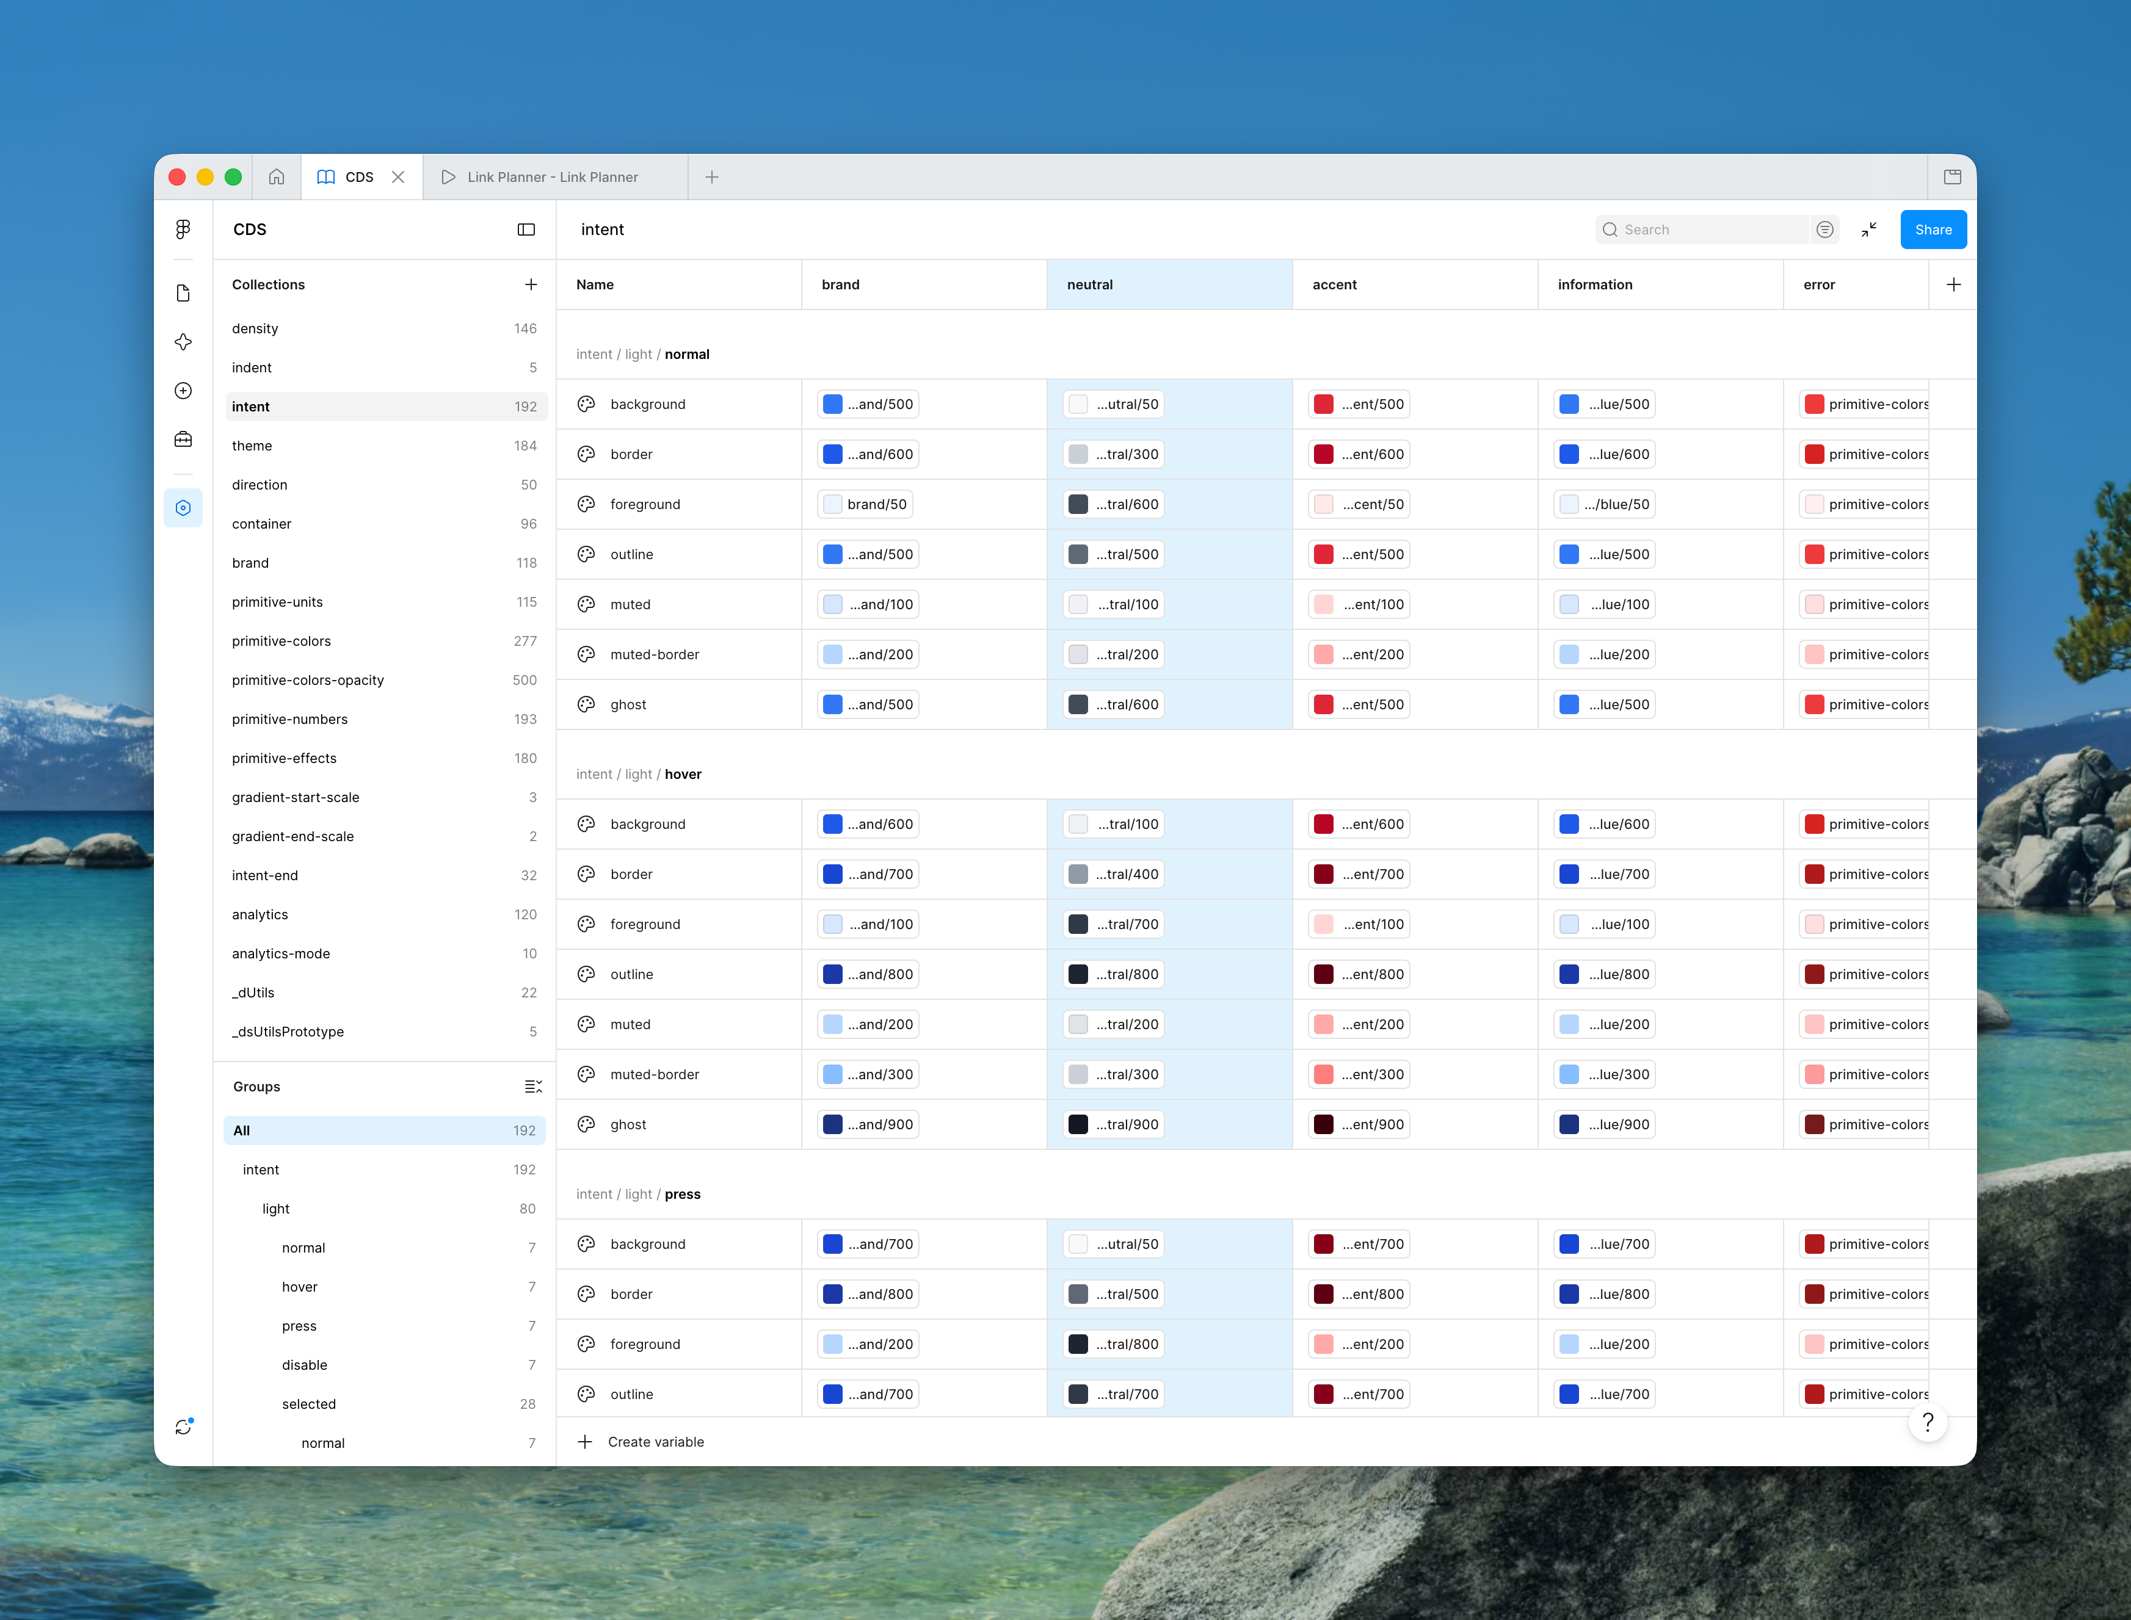The image size is (2131, 1620).
Task: Click color icon of press foreground row
Action: (x=586, y=1344)
